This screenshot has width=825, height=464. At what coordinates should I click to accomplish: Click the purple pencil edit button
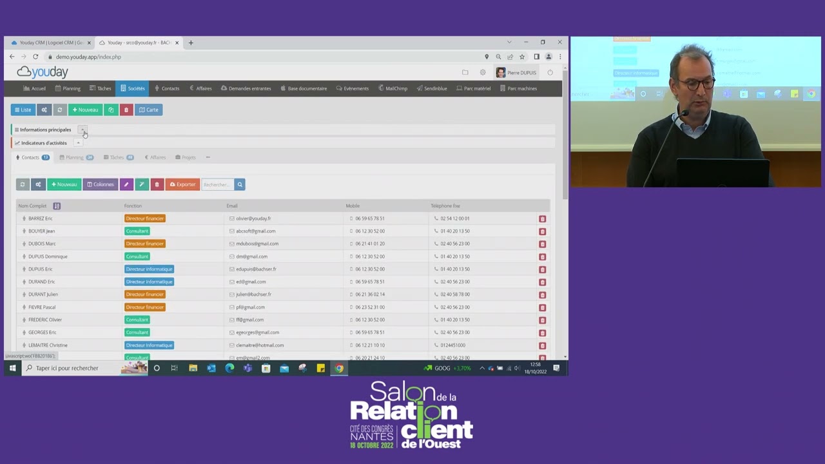pos(126,184)
